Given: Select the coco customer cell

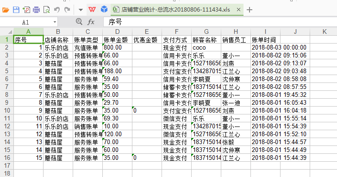Looking at the screenshot, I should [206, 48].
